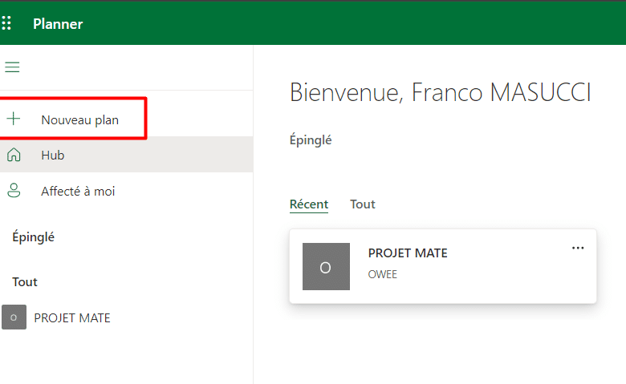Click the Planner title in the header
This screenshot has height=384, width=626.
pos(58,24)
